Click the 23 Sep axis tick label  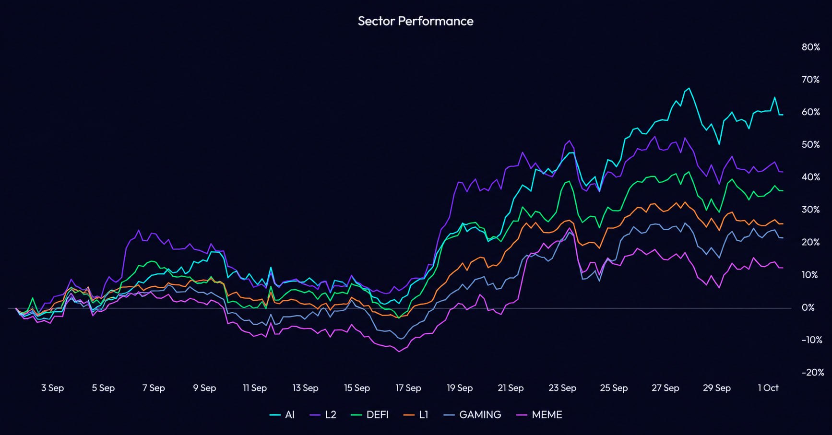pyautogui.click(x=562, y=388)
